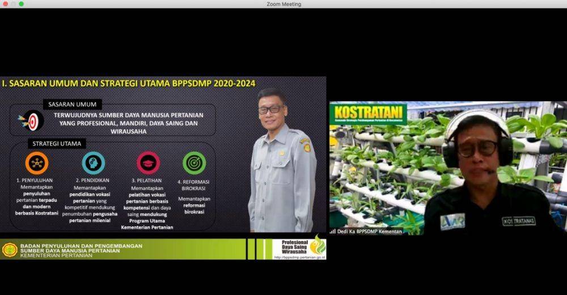The image size is (567, 295).
Task: Click the "TERWUJUDNYA SUMBER DAYA MANUSIA PERTANIAN" statement
Action: 128,115
